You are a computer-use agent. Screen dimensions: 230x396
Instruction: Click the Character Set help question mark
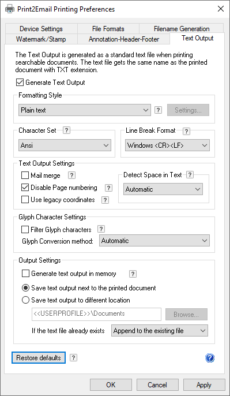tap(67, 130)
